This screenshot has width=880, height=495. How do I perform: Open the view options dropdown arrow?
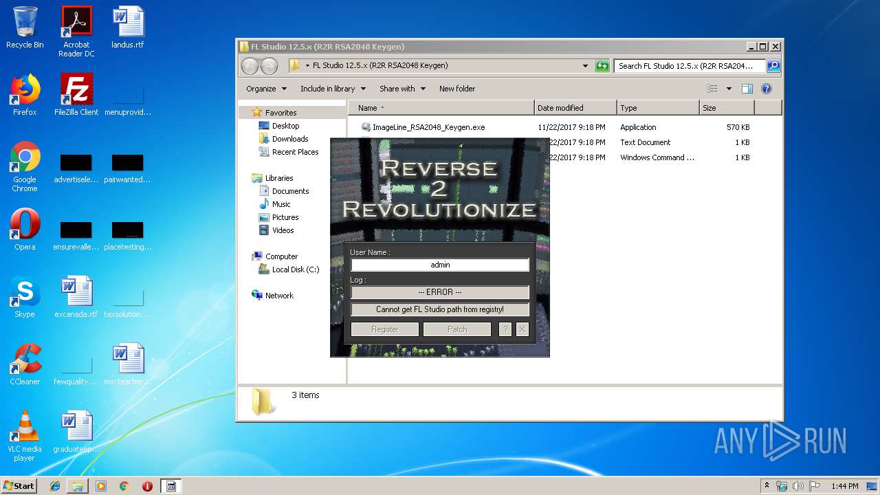point(729,89)
